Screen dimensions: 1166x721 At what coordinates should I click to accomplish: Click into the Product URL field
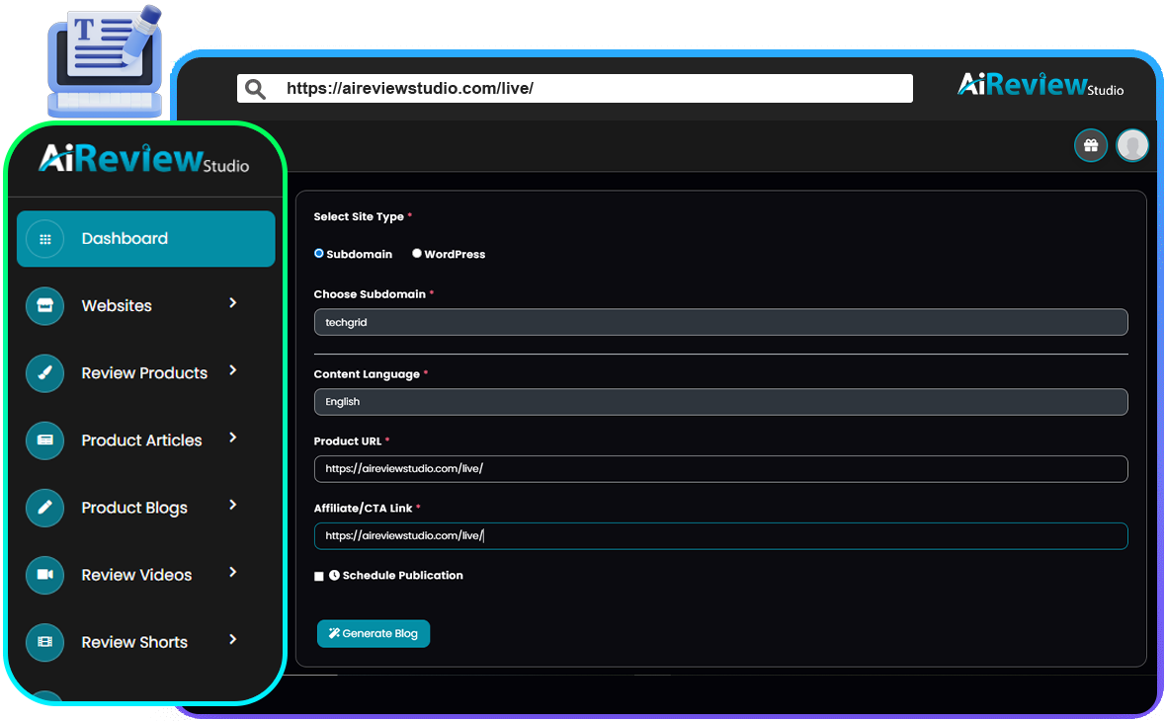click(720, 469)
